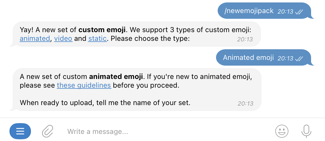This screenshot has height=141, width=325.
Task: Pick the "static" emoji type link
Action: (97, 39)
